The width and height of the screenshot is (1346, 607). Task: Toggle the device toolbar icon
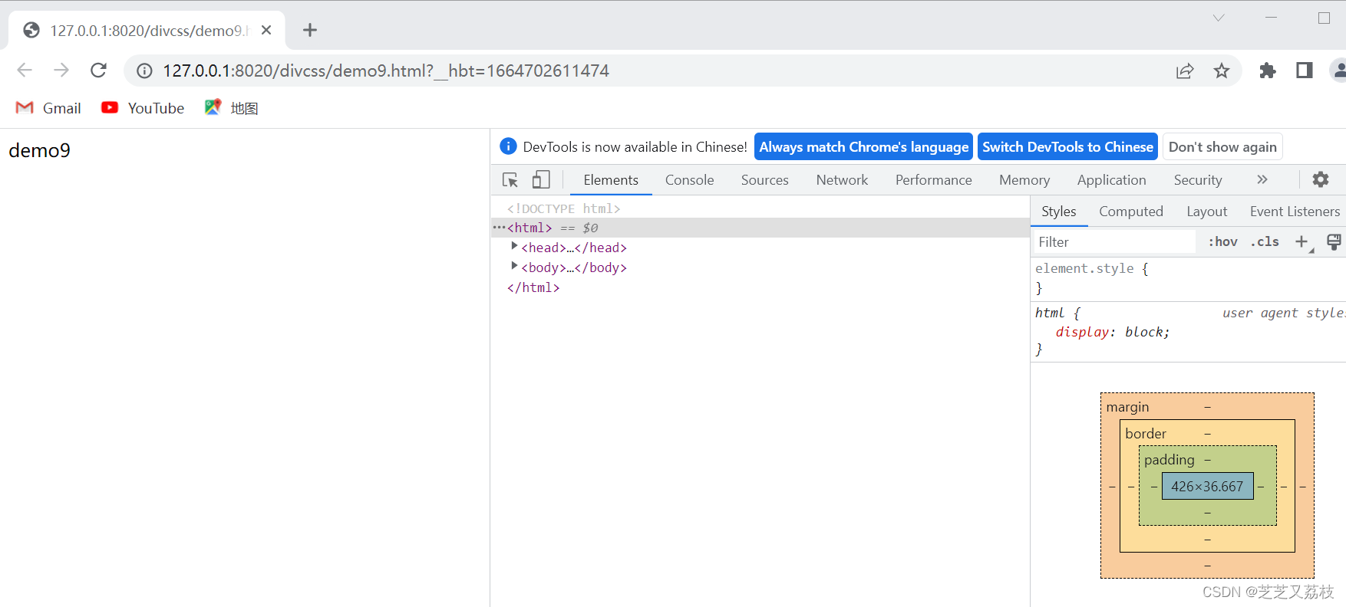pyautogui.click(x=541, y=180)
